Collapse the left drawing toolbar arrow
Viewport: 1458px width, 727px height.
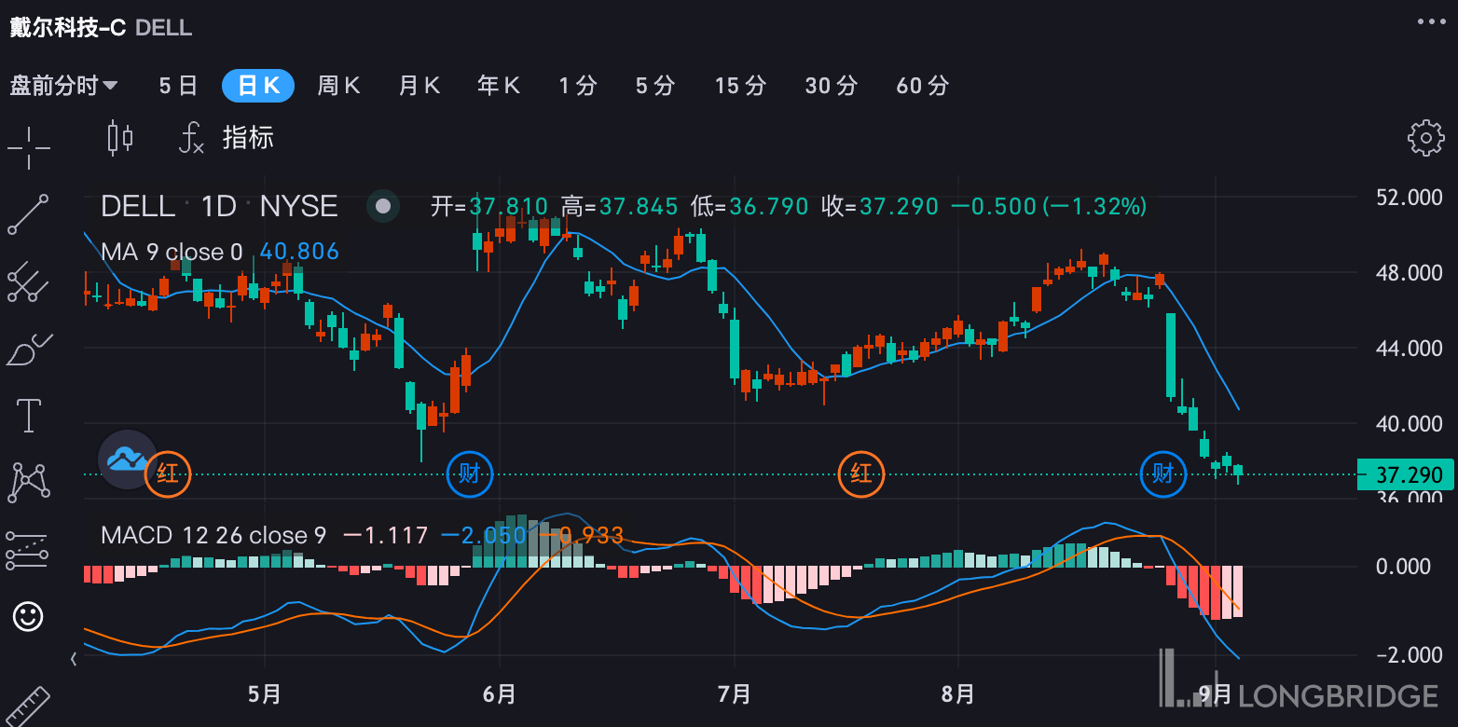coord(75,659)
